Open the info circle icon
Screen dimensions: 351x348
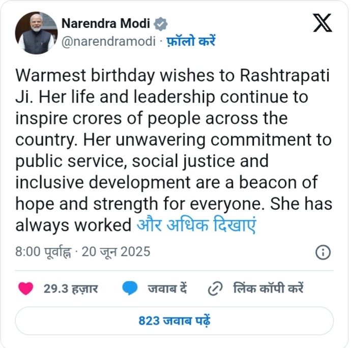(323, 252)
